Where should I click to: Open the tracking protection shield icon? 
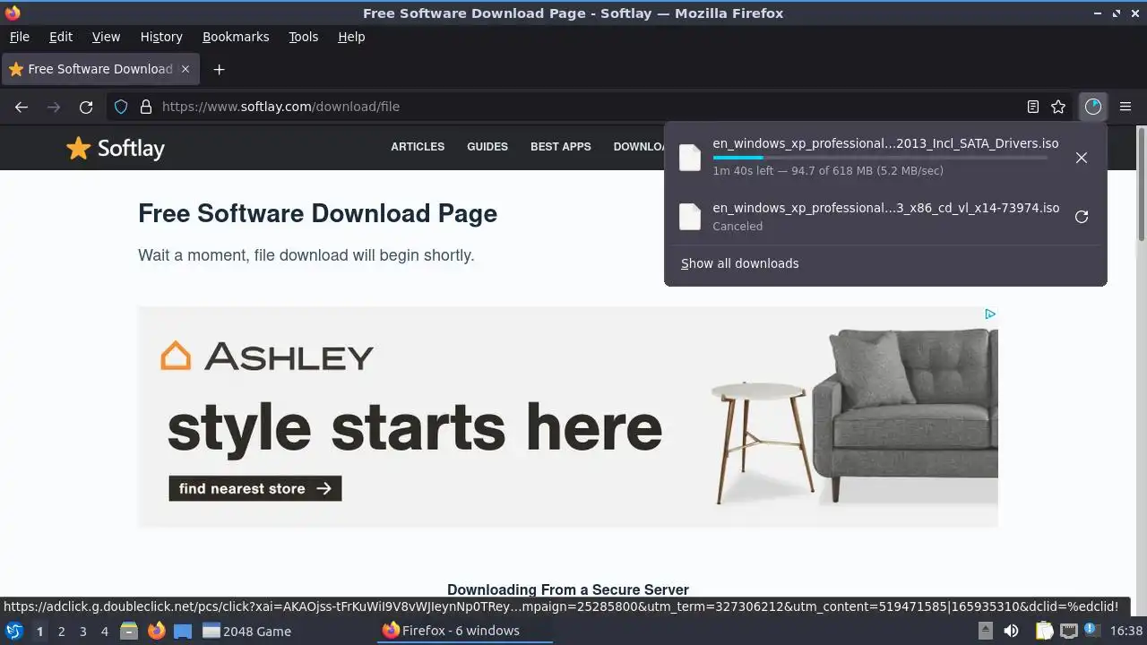pos(121,107)
